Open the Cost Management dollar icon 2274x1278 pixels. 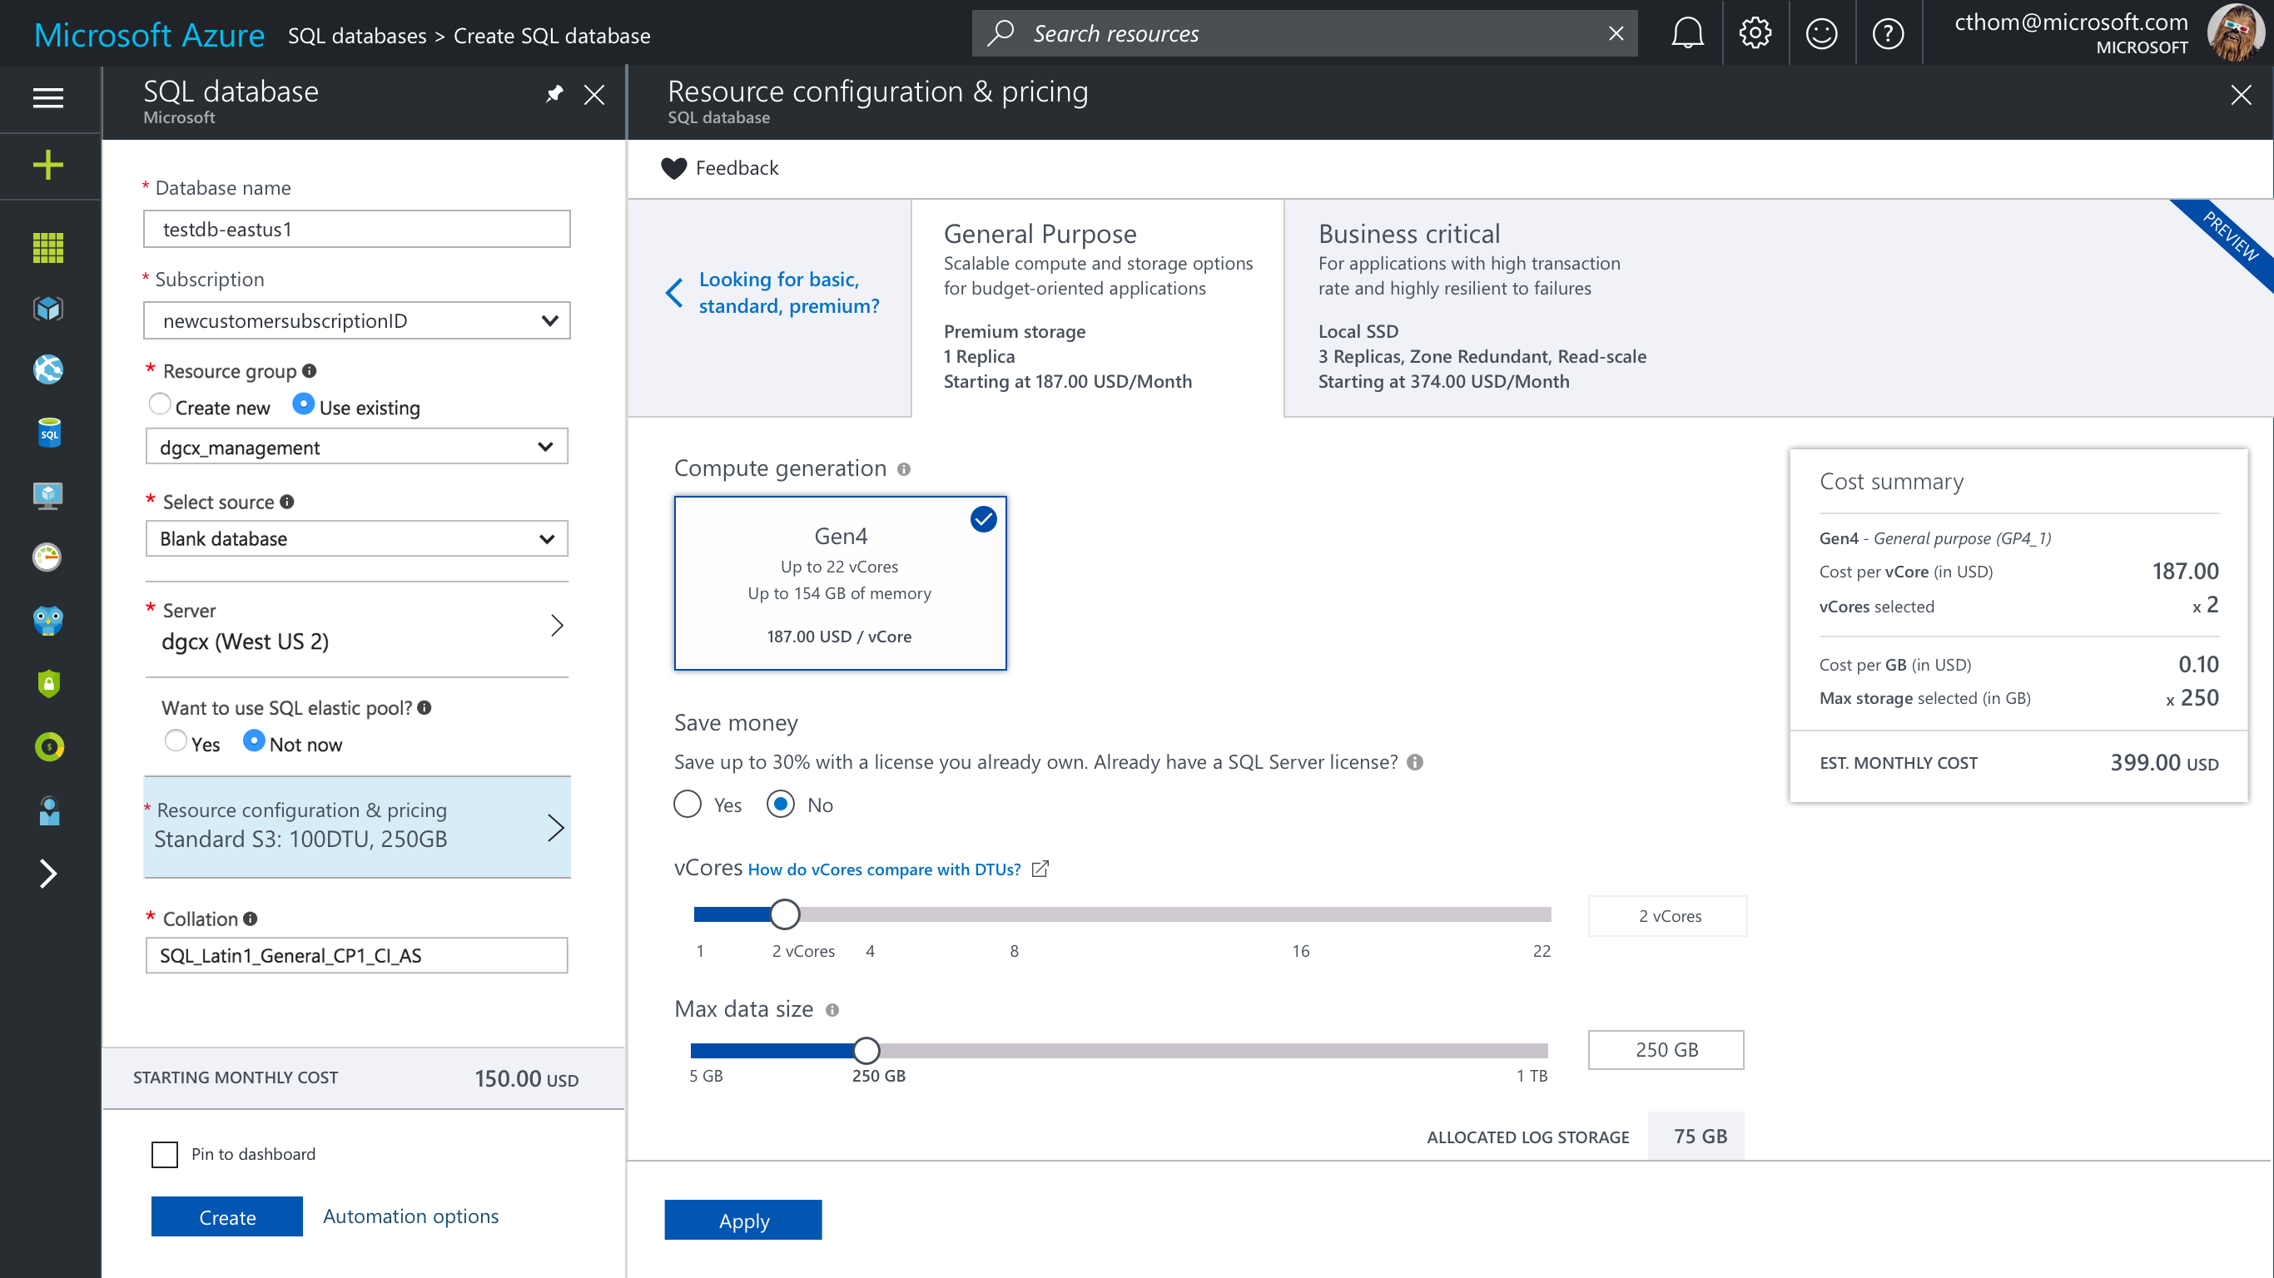49,746
